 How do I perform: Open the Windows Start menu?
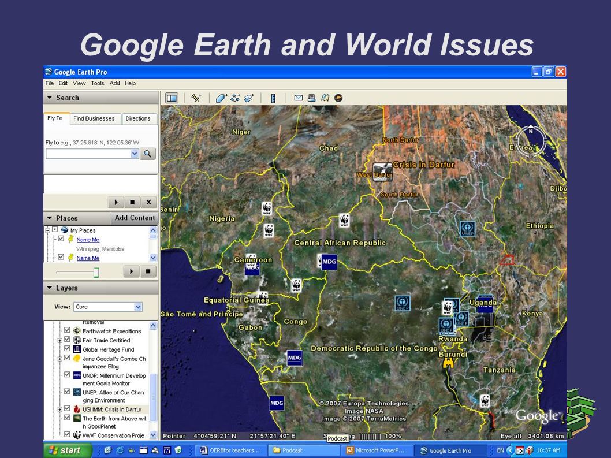(67, 450)
